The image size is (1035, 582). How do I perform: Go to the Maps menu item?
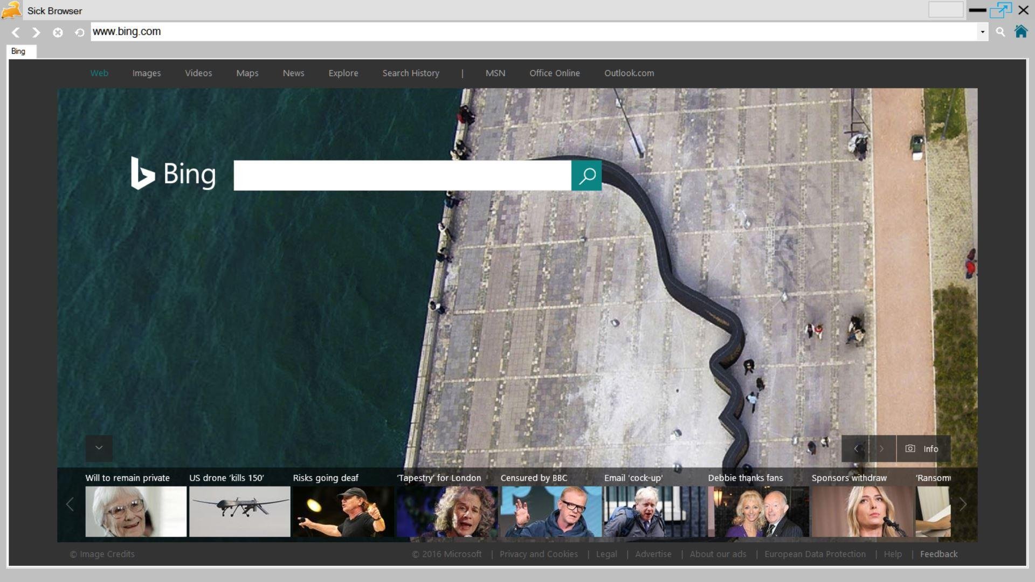click(247, 73)
